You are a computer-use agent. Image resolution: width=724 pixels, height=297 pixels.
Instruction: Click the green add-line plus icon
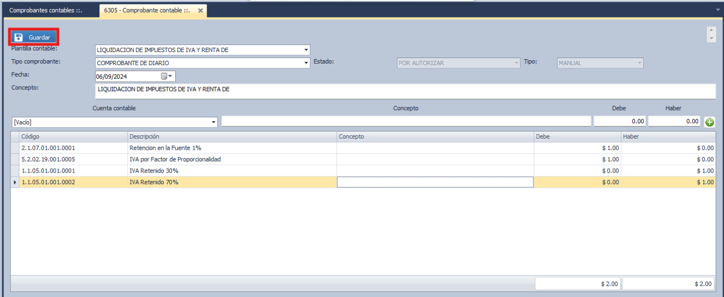(710, 122)
